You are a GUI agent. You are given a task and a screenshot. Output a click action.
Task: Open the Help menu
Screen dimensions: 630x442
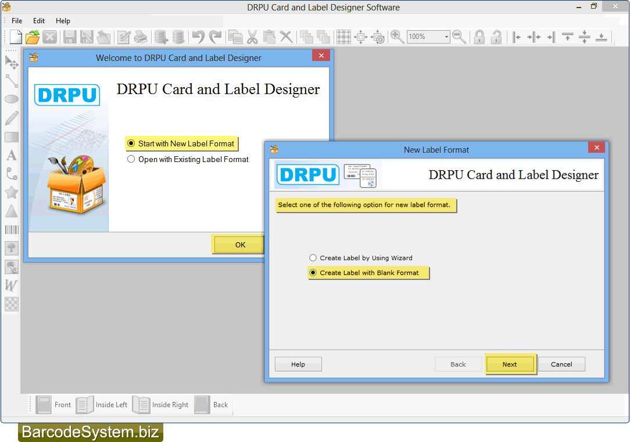pyautogui.click(x=63, y=21)
